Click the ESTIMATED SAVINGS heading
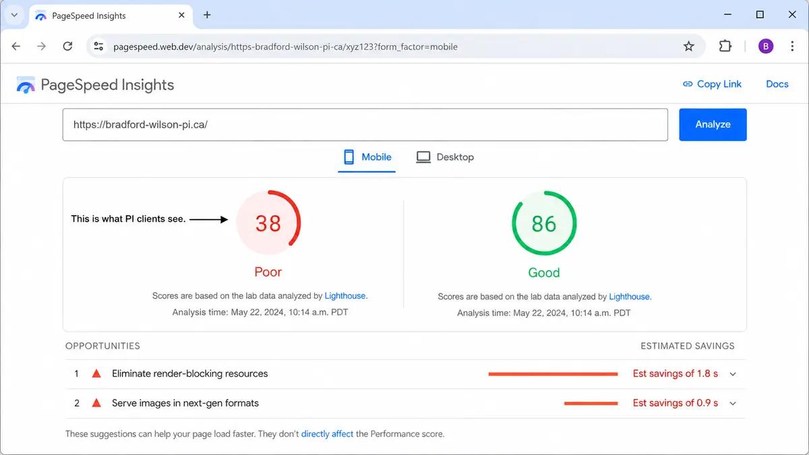 pyautogui.click(x=688, y=346)
